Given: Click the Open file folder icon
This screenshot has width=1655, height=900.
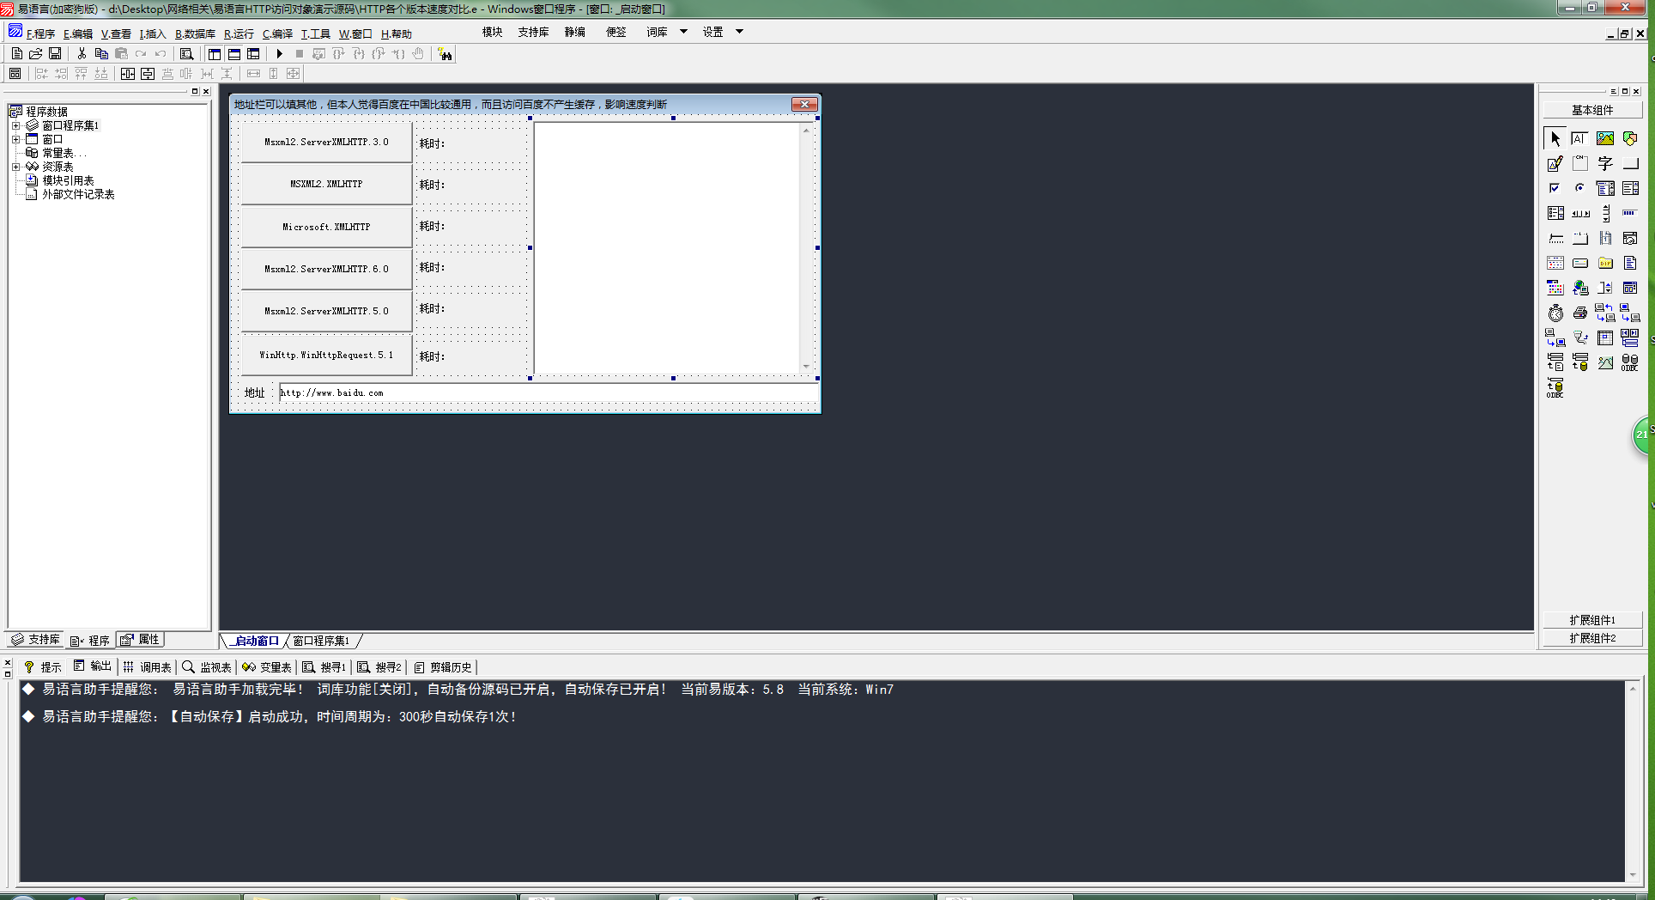Looking at the screenshot, I should click(36, 53).
